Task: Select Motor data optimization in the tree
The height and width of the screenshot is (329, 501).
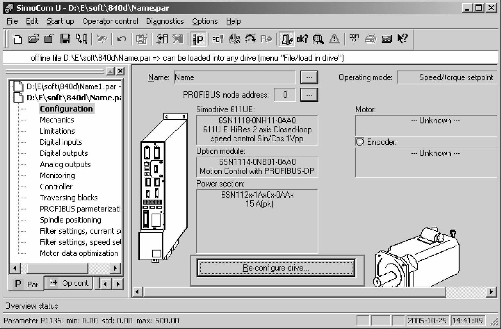Action: (x=79, y=253)
